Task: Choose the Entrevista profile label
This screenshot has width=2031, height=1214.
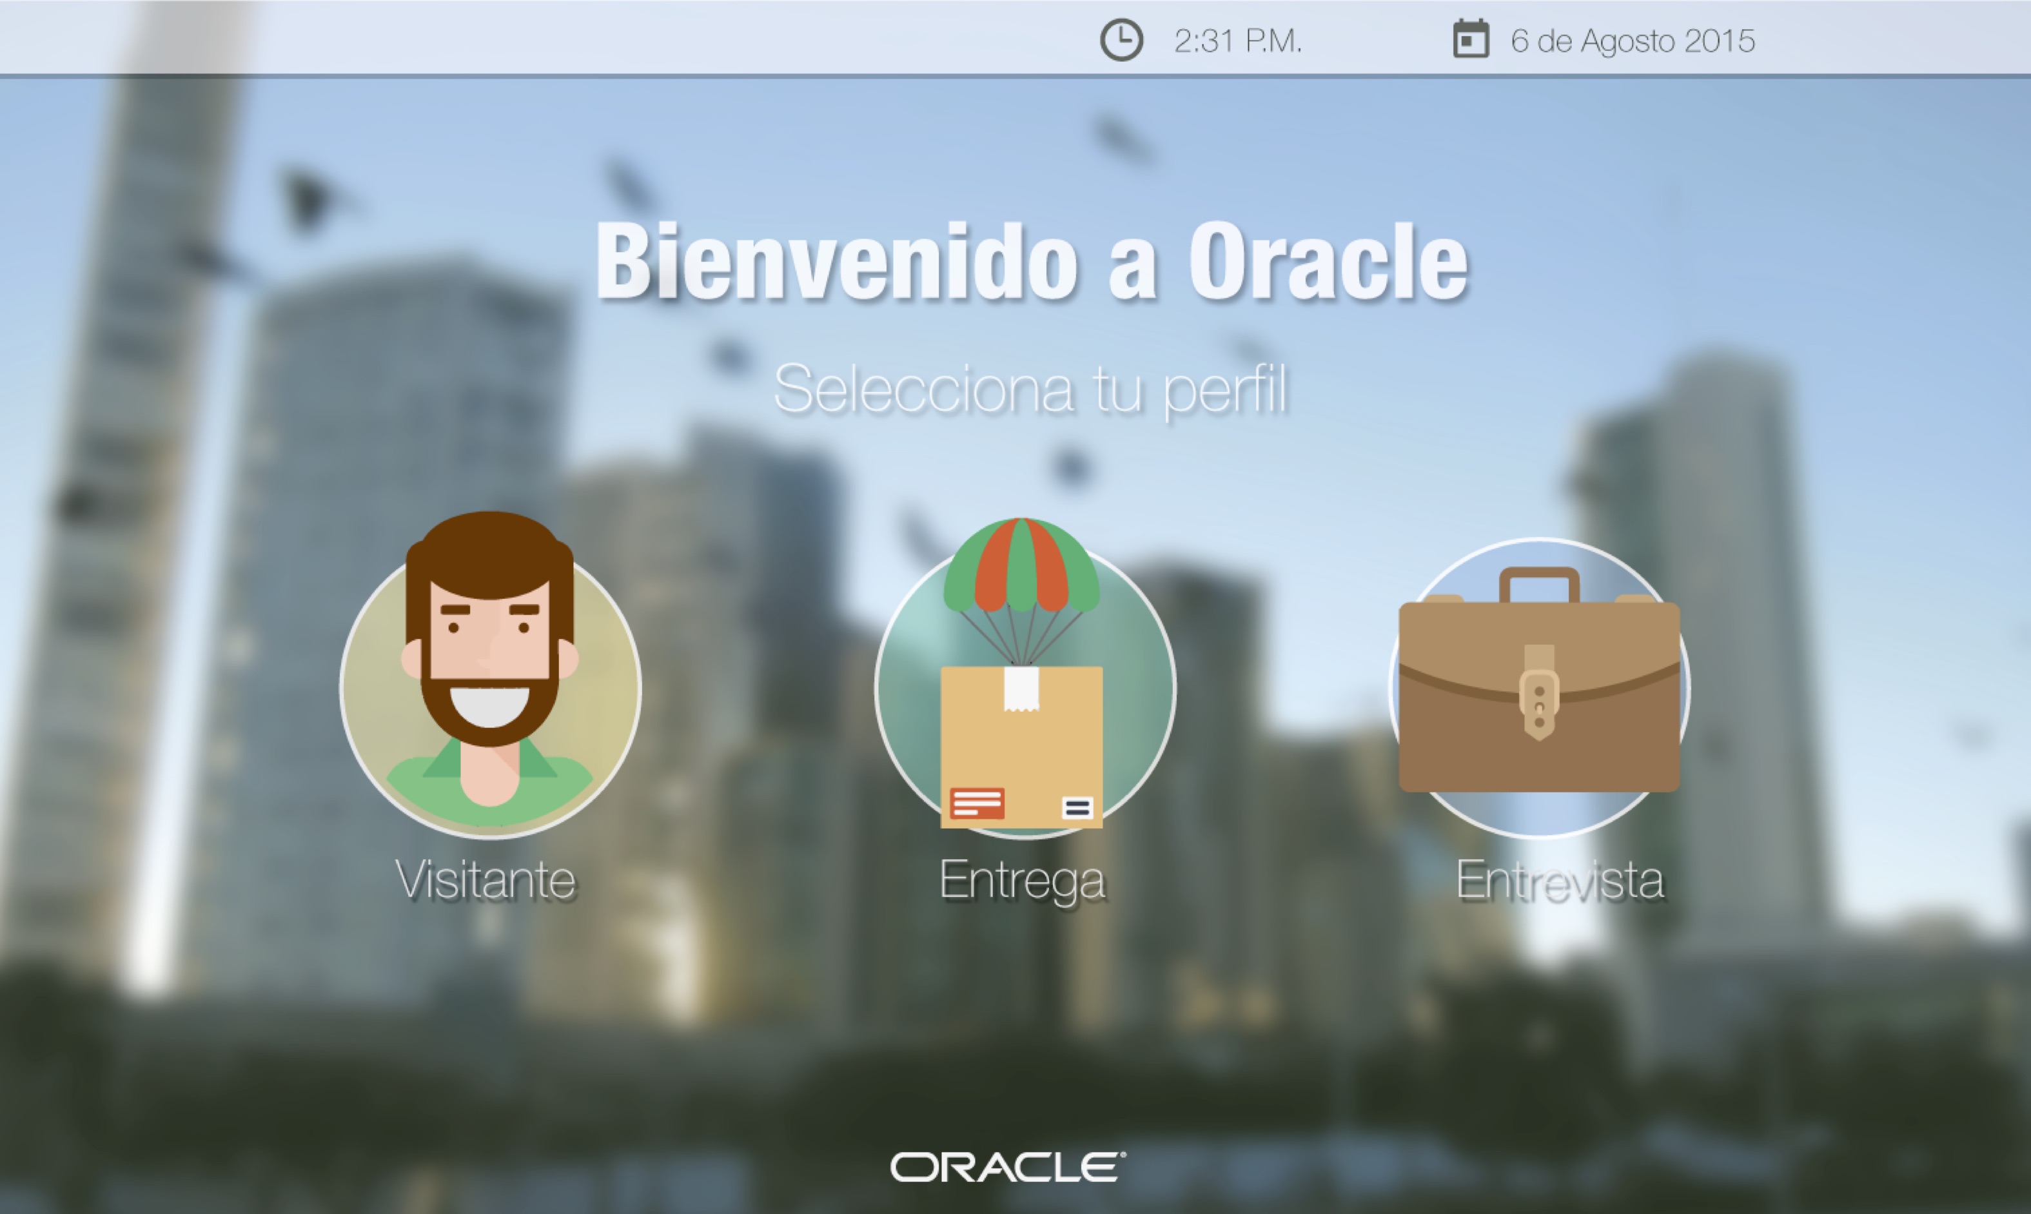Action: (x=1559, y=881)
